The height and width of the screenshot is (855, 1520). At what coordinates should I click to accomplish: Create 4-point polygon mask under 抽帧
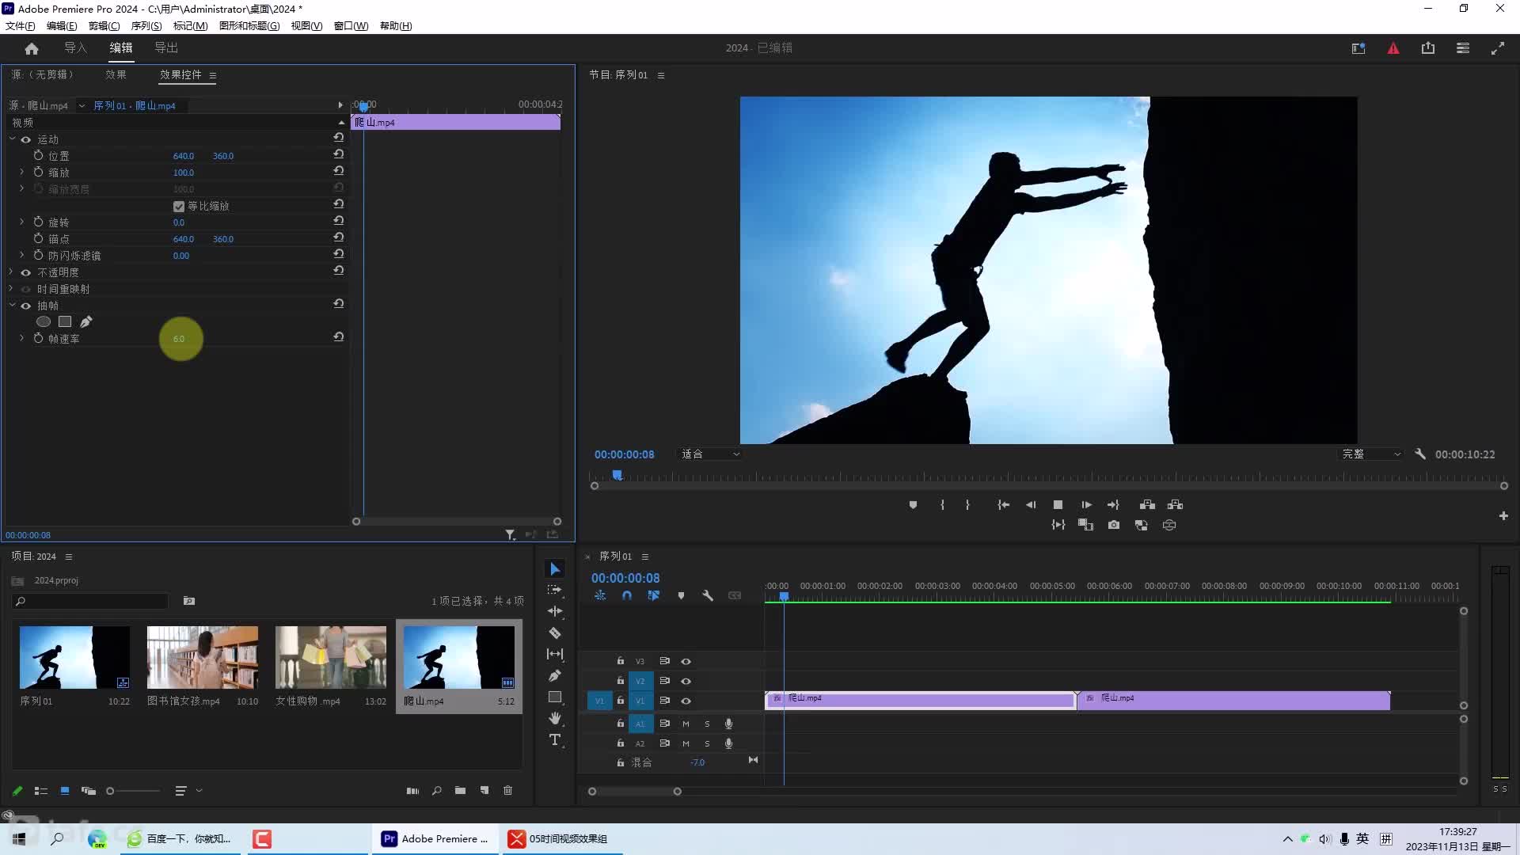(x=65, y=321)
